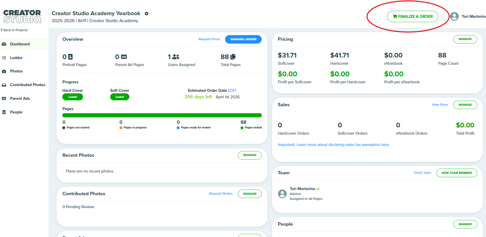
Task: Click 'eYearbook Orders' label in Sales
Action: 412,133
